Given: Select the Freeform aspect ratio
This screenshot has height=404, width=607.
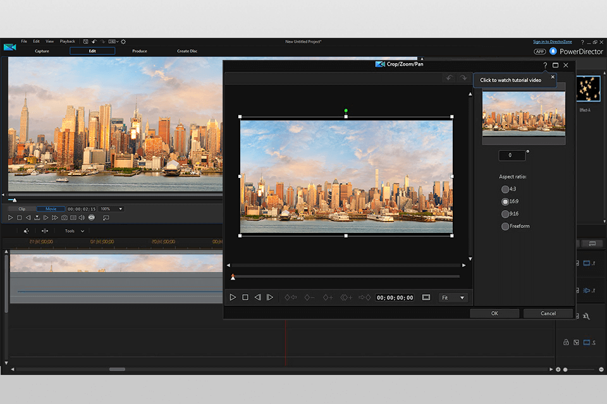Looking at the screenshot, I should 505,226.
